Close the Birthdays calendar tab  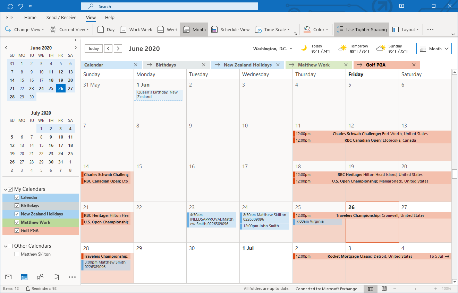(x=204, y=65)
